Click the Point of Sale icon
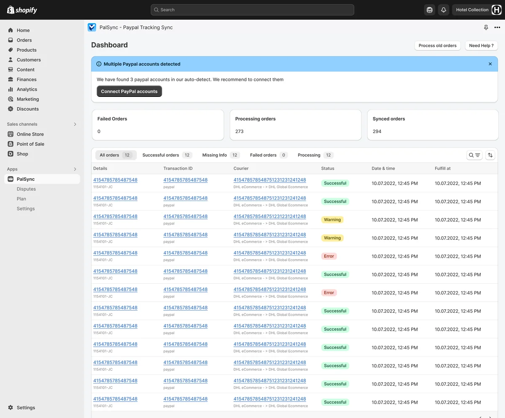 coord(11,144)
